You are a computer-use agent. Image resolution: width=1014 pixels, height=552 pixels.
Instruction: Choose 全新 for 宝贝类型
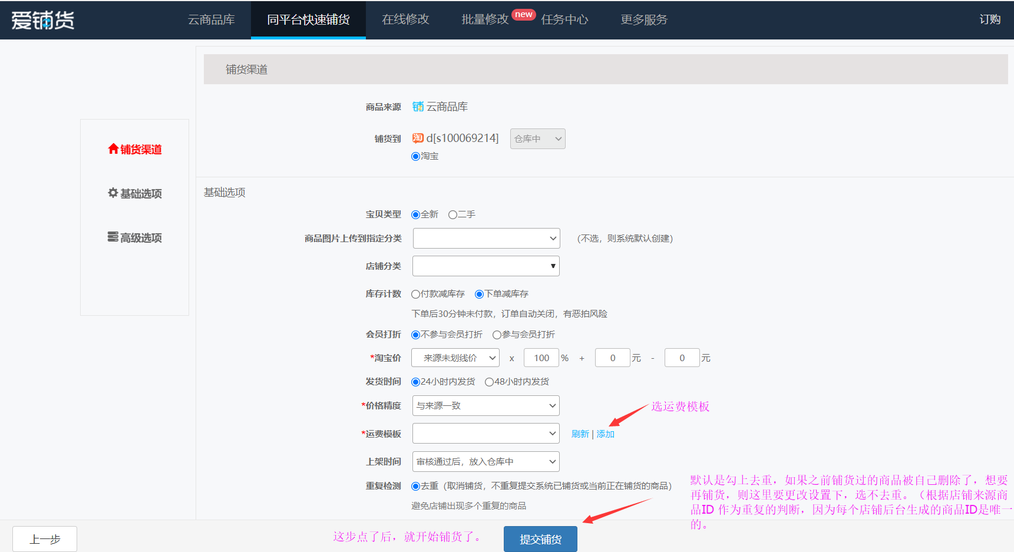415,214
